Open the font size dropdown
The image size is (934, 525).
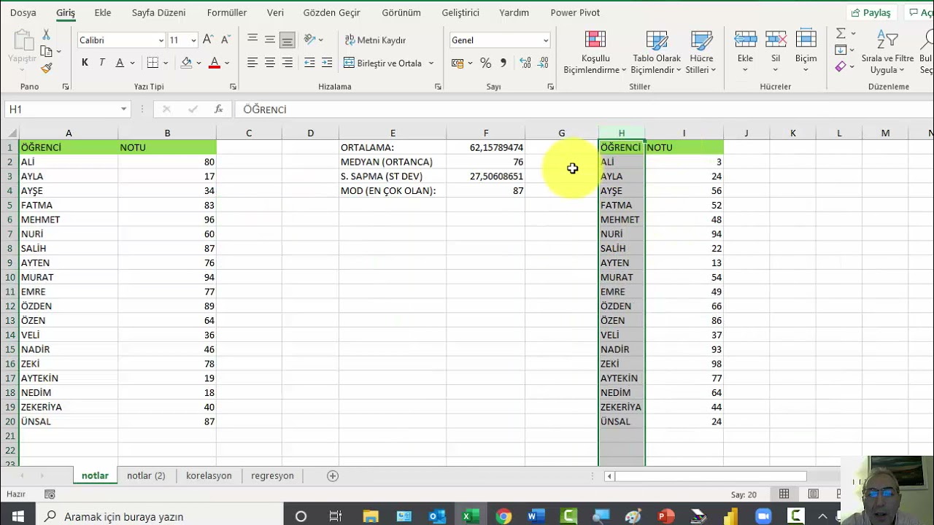coord(193,41)
